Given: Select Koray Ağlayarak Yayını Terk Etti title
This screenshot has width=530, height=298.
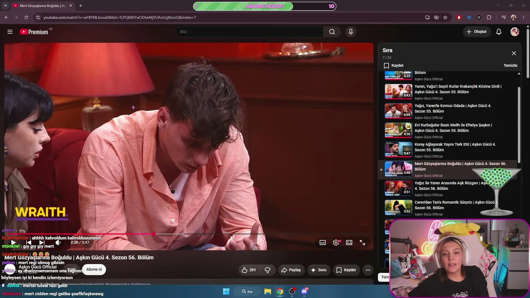Looking at the screenshot, I should pyautogui.click(x=455, y=147).
